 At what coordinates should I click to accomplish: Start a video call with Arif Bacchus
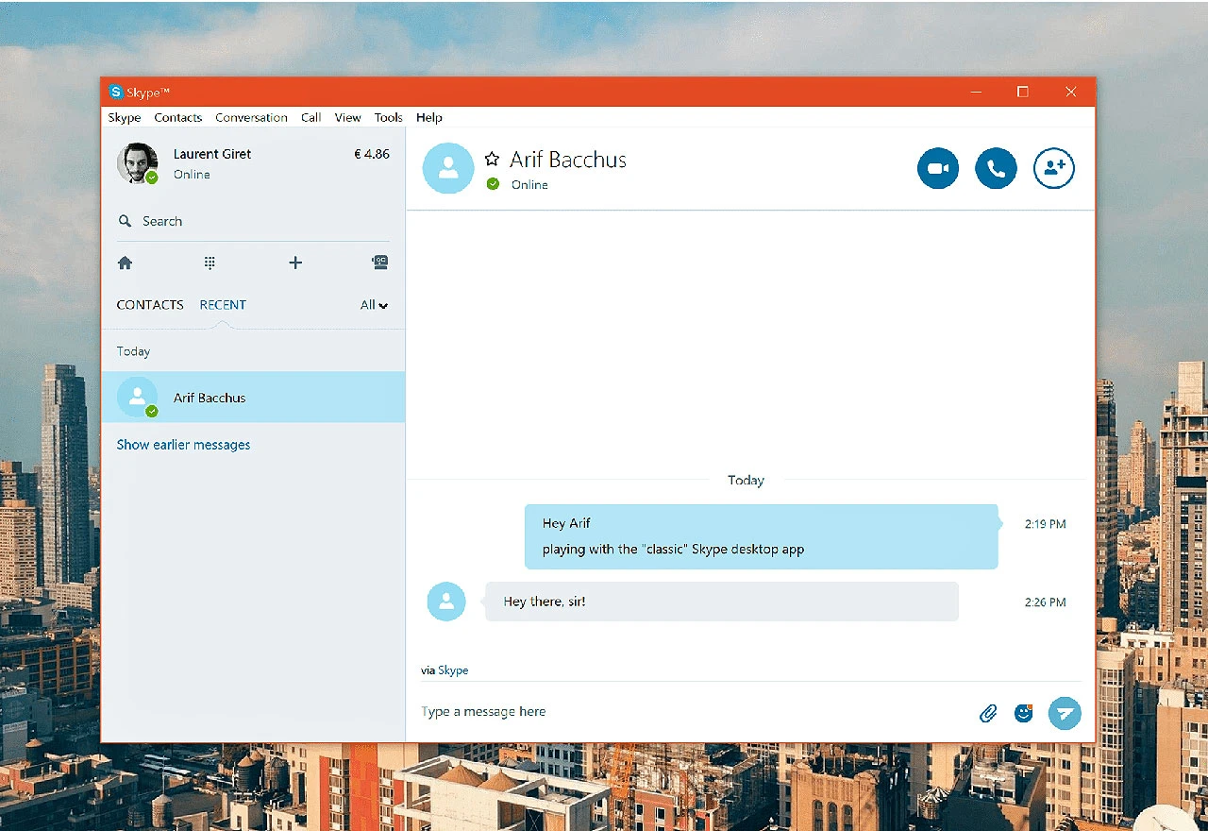coord(938,169)
